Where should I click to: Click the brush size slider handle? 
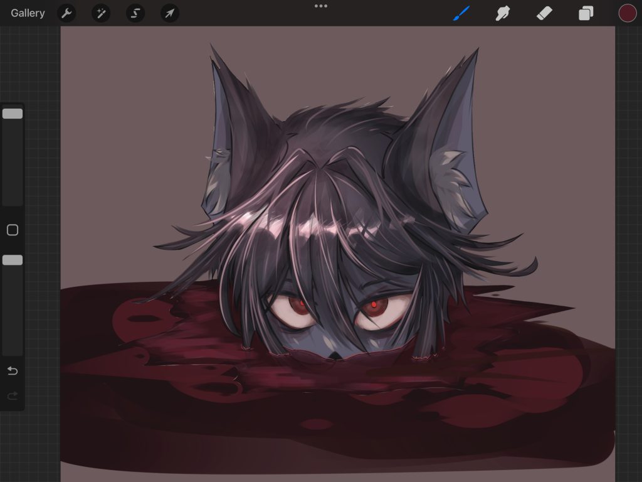(x=13, y=114)
